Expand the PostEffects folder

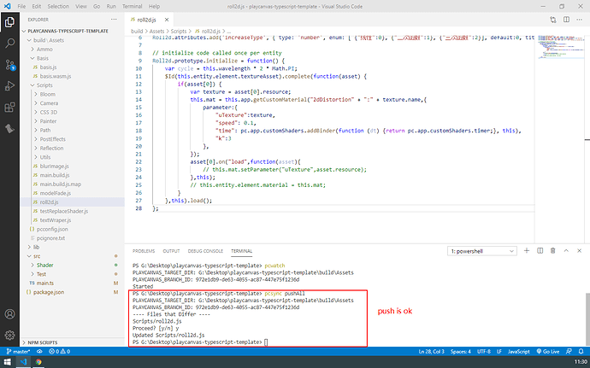53,139
